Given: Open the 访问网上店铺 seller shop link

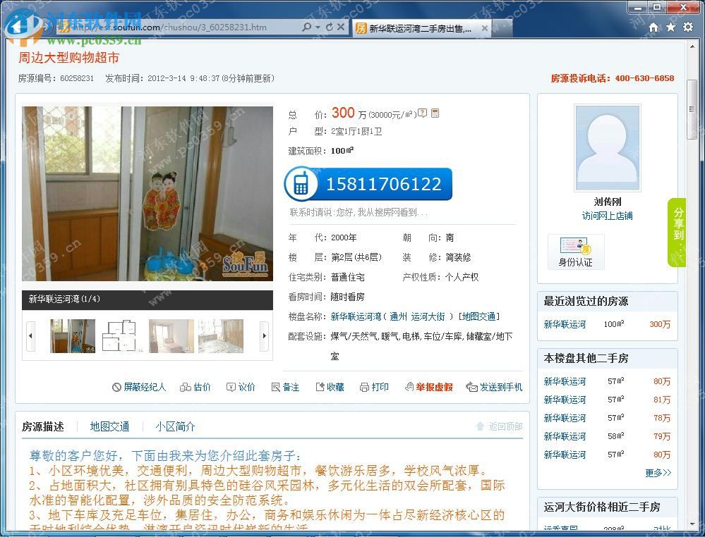Looking at the screenshot, I should pyautogui.click(x=607, y=216).
